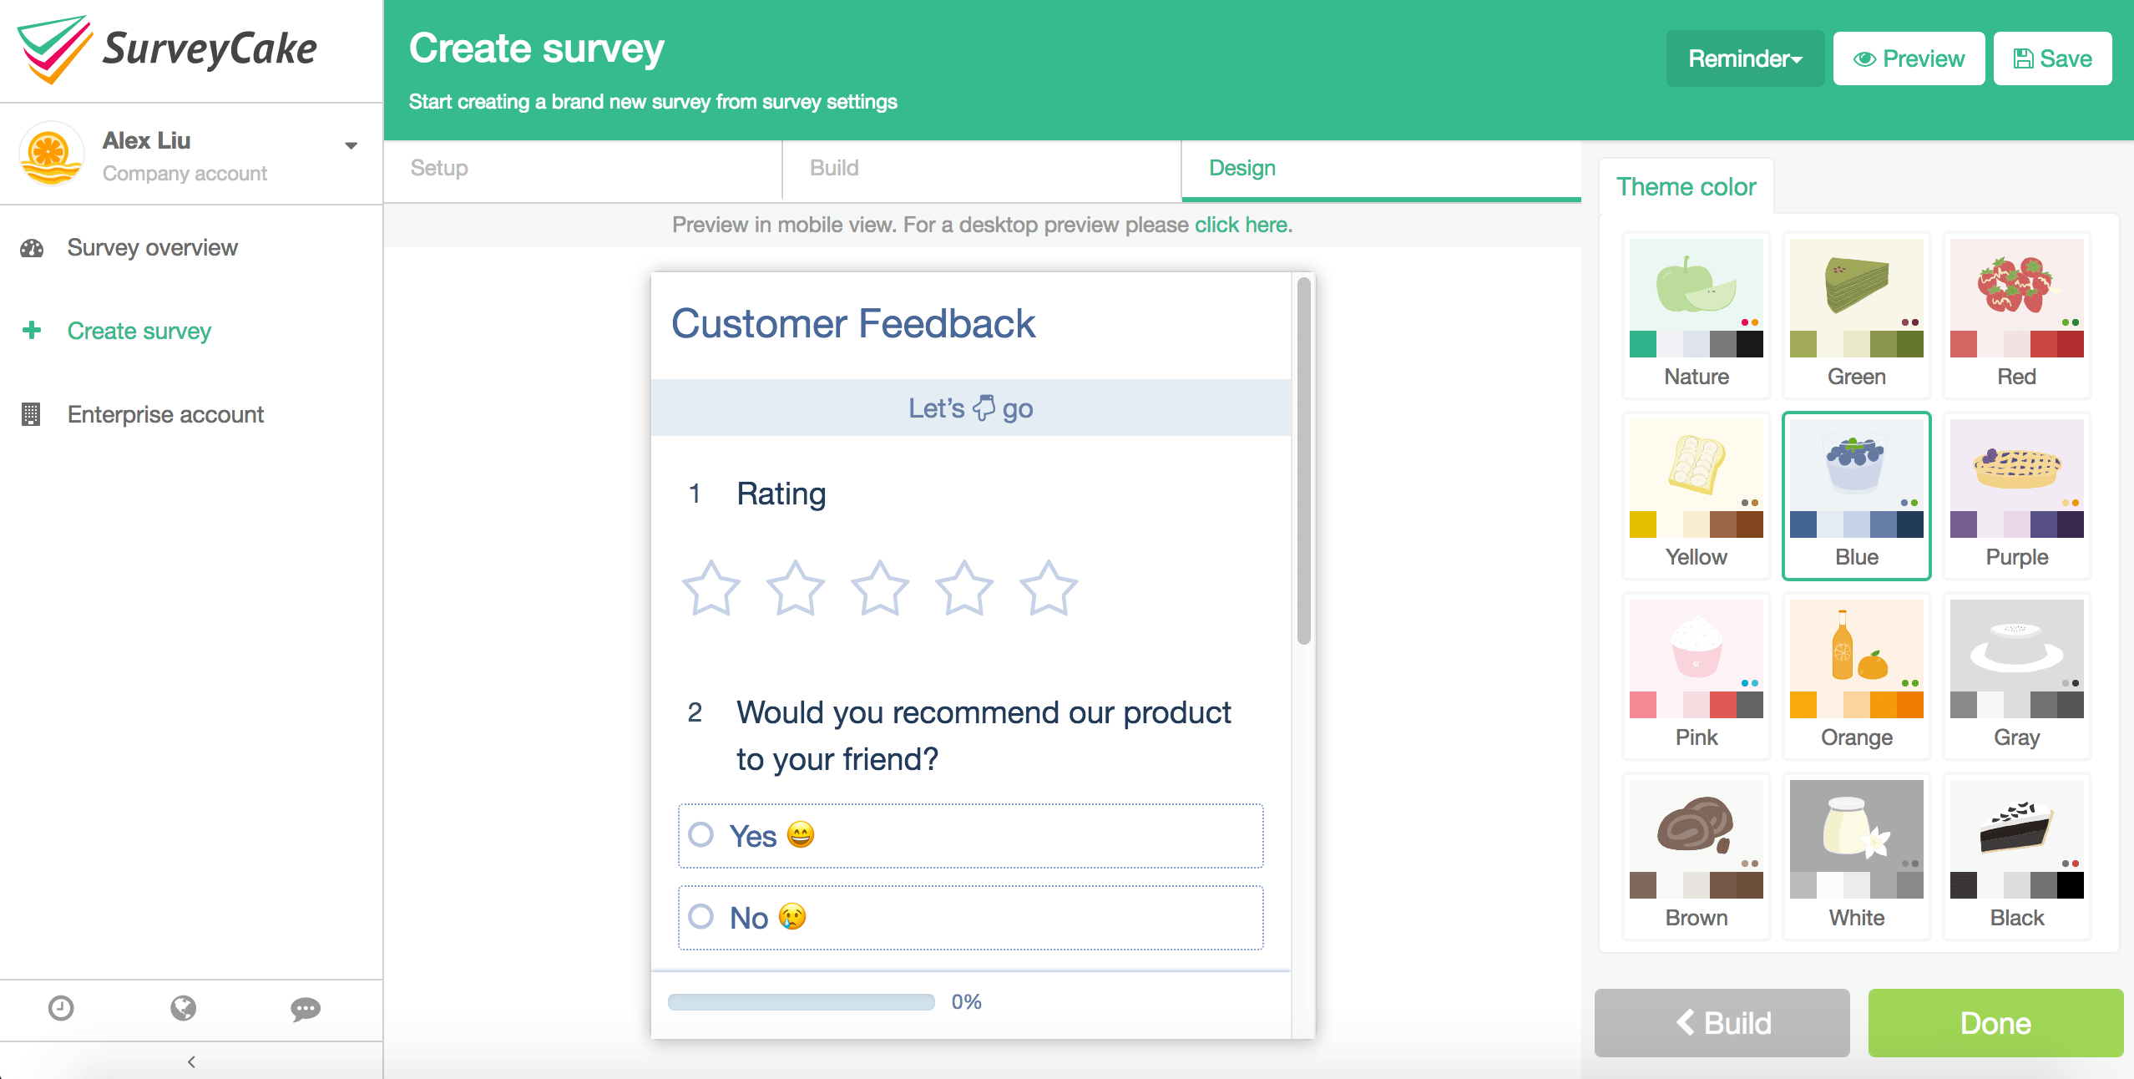This screenshot has width=2134, height=1079.
Task: Open Survey overview from the sidebar
Action: [x=152, y=247]
